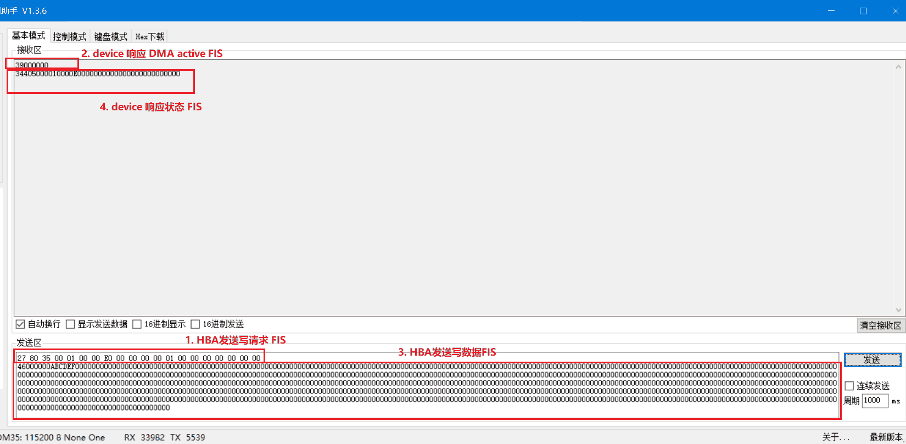Open the Hex下载 tab
Viewport: 906px width, 444px height.
(150, 37)
